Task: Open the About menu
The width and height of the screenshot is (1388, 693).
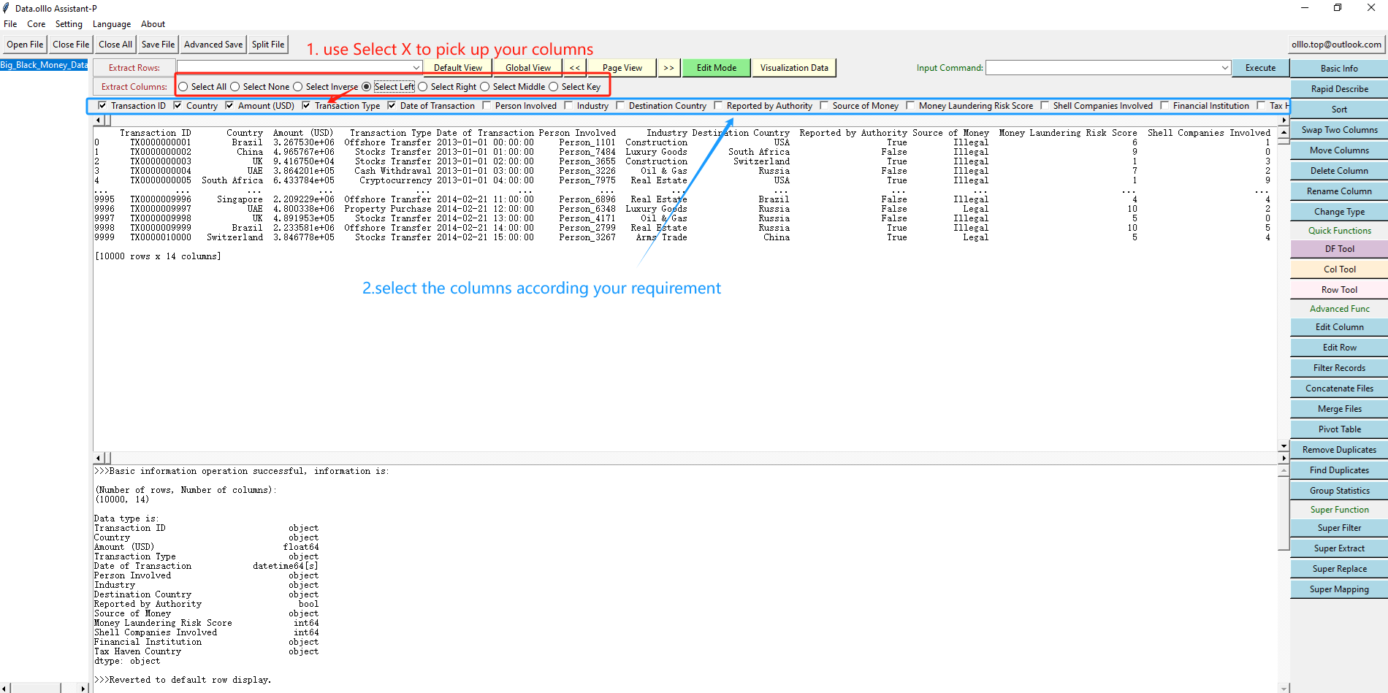Action: [153, 24]
